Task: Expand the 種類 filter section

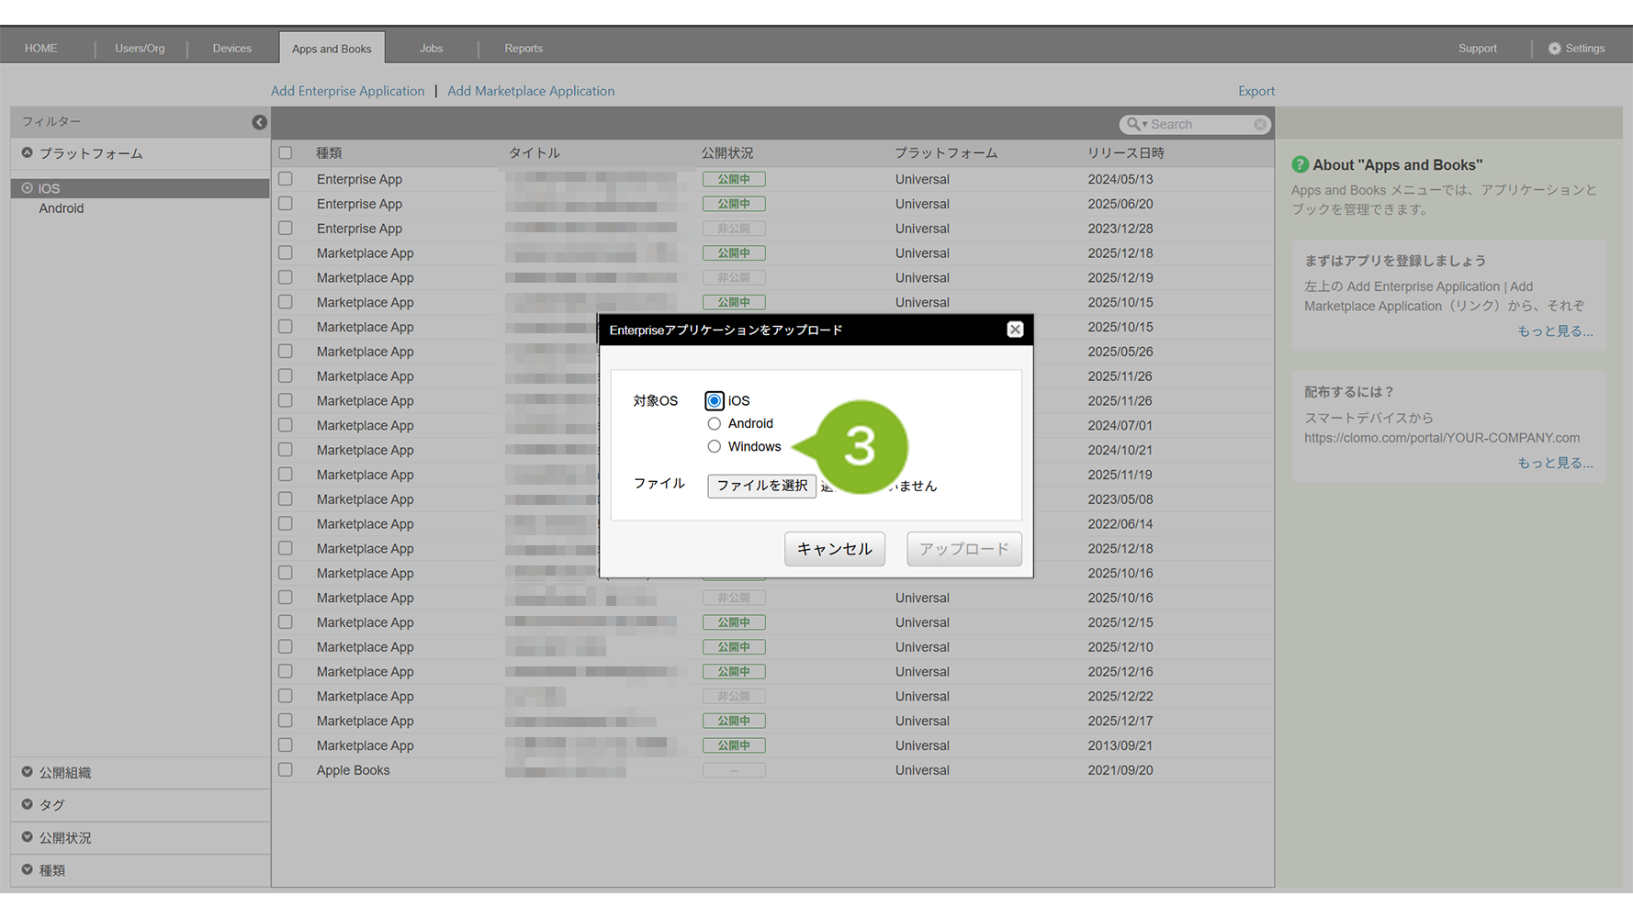Action: tap(28, 870)
